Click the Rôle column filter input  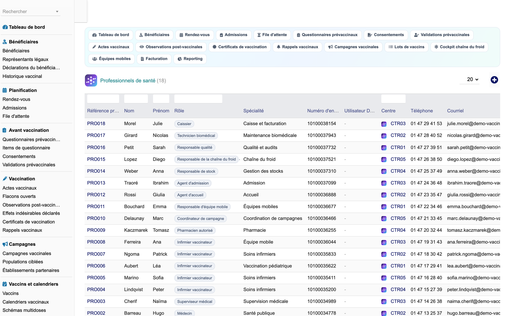(x=198, y=99)
